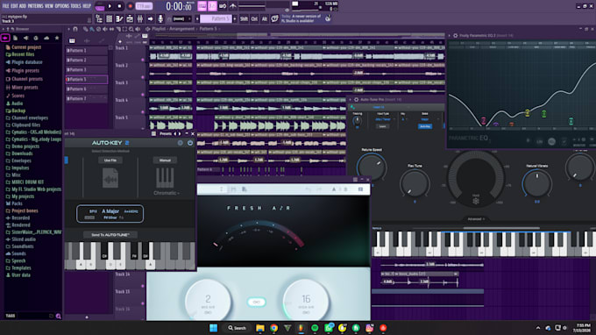Click the microphone recording icon in toolbar
Viewport: 596px width, 335px height.
[160, 18]
